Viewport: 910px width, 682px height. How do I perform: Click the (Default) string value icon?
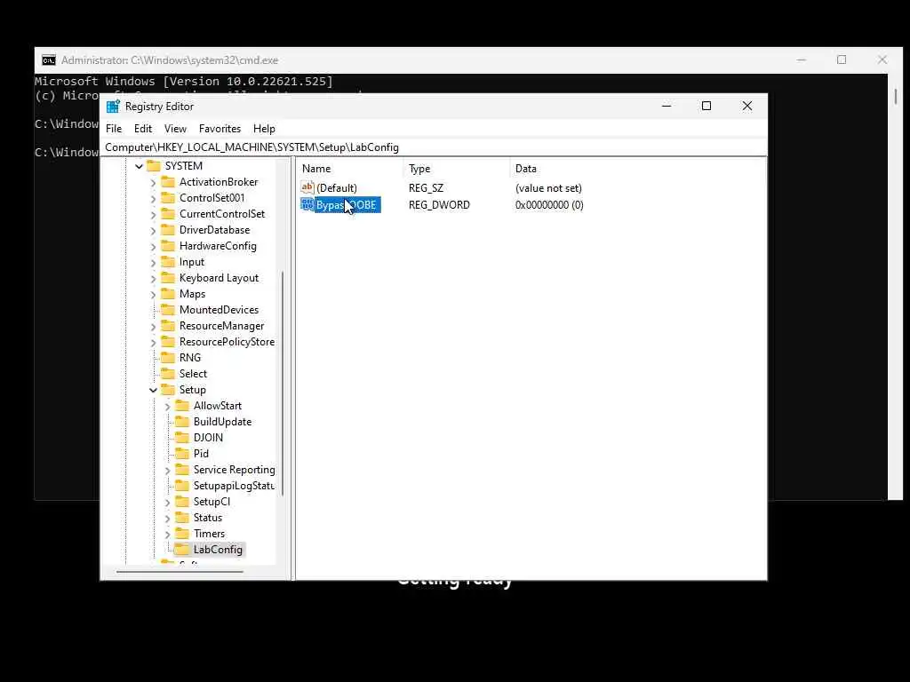(307, 187)
